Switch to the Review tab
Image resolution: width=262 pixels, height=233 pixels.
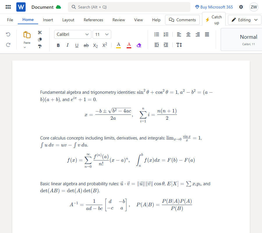tap(119, 20)
